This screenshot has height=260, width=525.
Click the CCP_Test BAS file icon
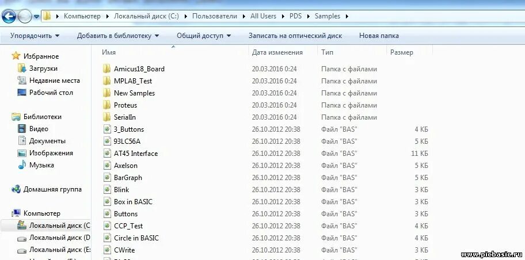[107, 225]
